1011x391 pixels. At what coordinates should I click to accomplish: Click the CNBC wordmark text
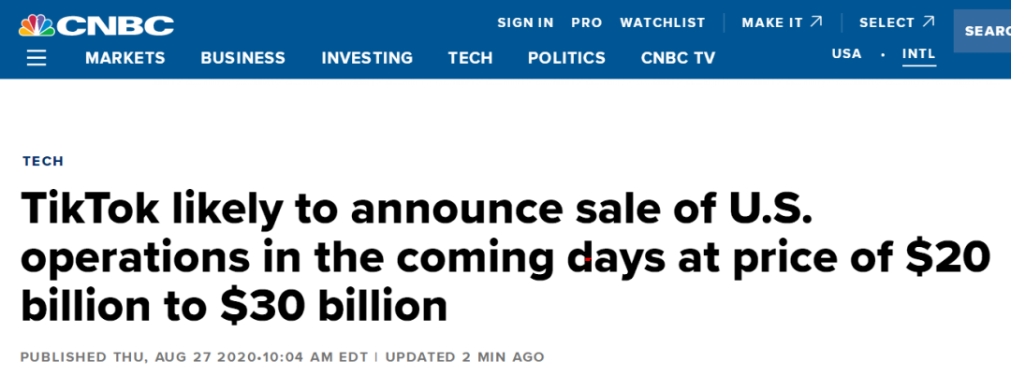pos(115,26)
